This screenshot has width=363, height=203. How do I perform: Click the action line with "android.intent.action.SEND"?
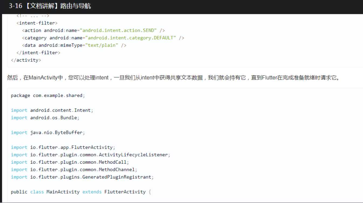pyautogui.click(x=93, y=30)
